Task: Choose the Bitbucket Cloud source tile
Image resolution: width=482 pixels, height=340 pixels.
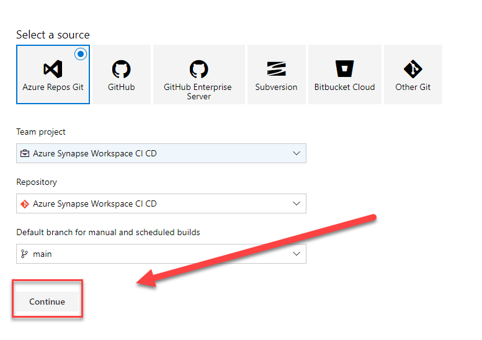Action: pos(344,74)
